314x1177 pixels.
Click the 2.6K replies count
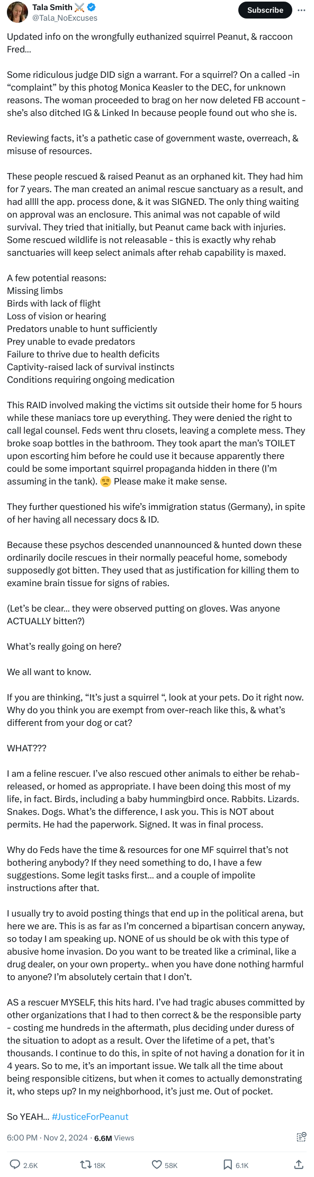[x=31, y=1165]
